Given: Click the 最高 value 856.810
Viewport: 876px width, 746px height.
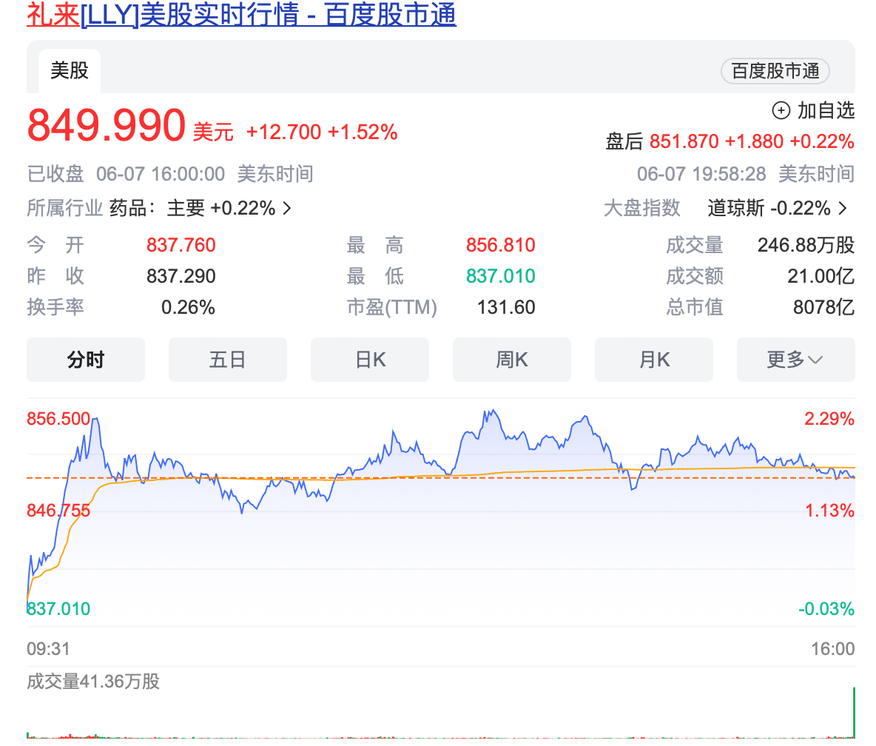Looking at the screenshot, I should click(501, 245).
